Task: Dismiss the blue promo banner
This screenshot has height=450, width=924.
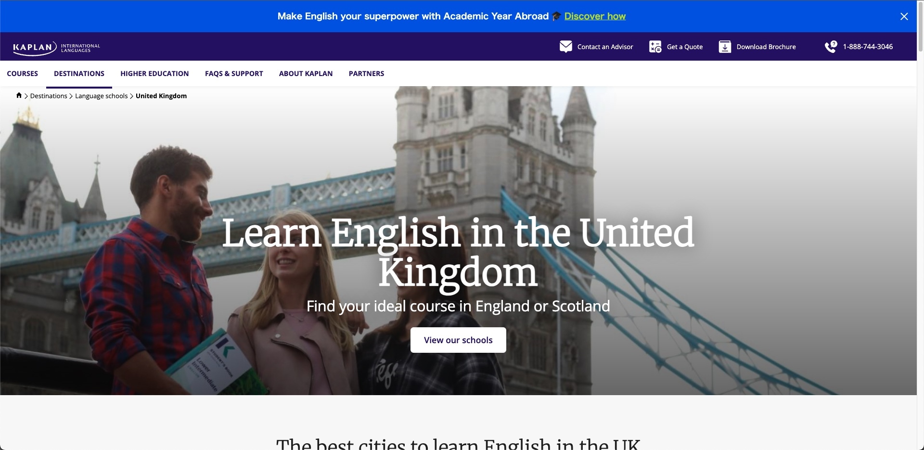Action: pos(904,16)
